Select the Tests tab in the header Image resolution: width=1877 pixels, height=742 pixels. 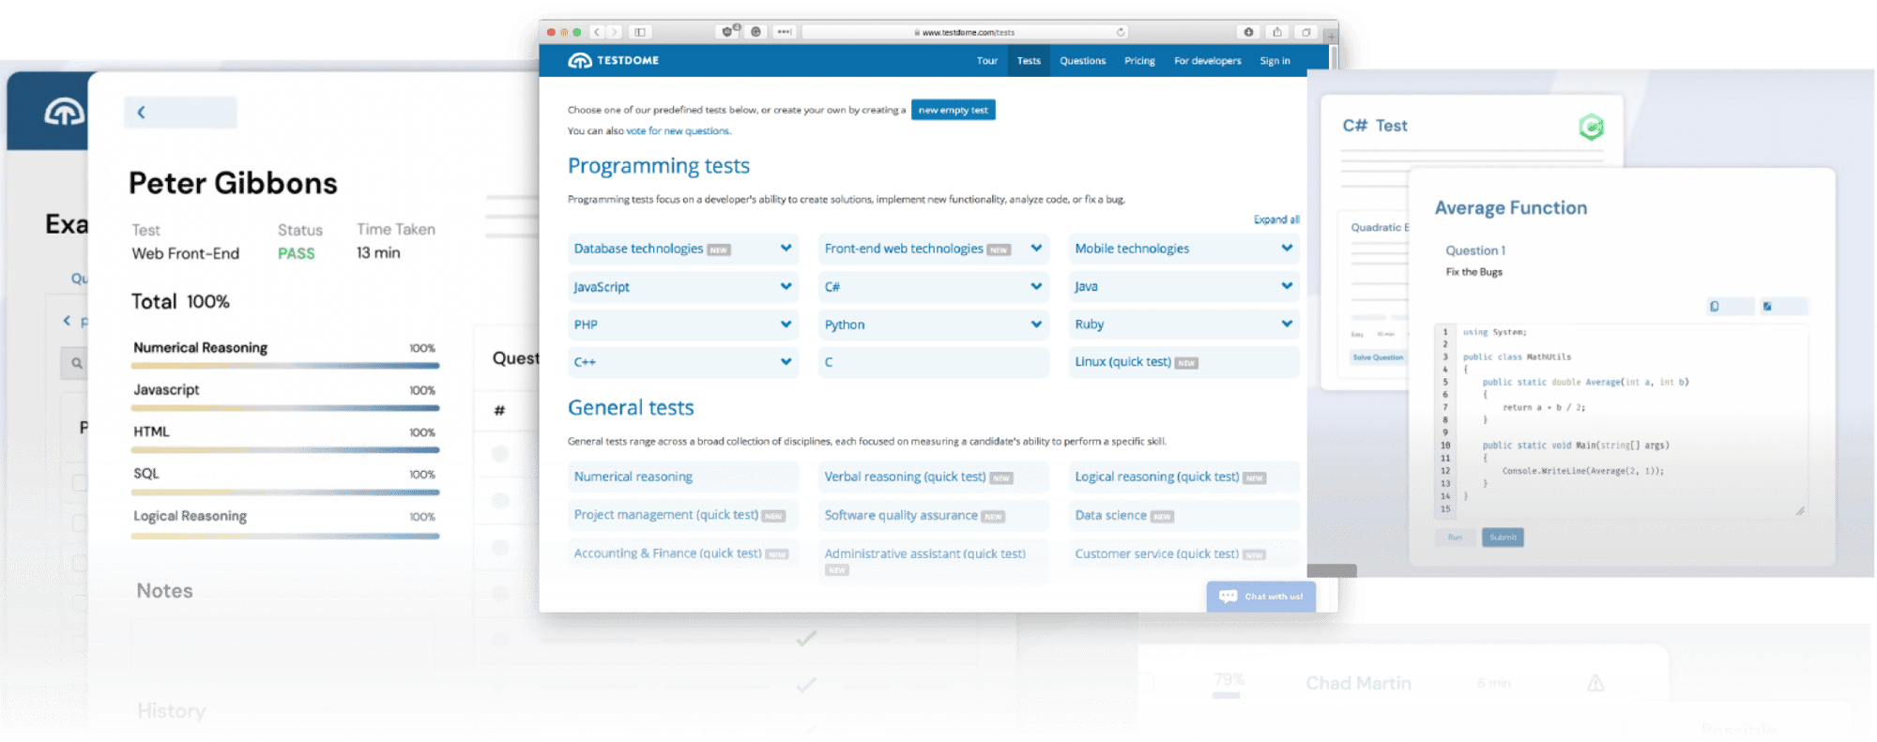tap(1029, 61)
